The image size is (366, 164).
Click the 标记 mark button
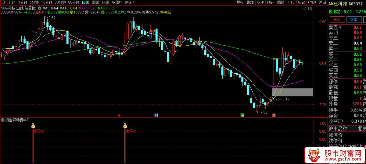pyautogui.click(x=301, y=2)
